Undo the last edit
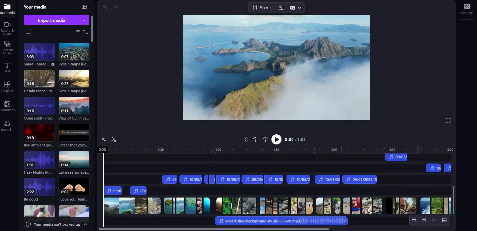The height and width of the screenshot is (231, 477). coord(105,7)
